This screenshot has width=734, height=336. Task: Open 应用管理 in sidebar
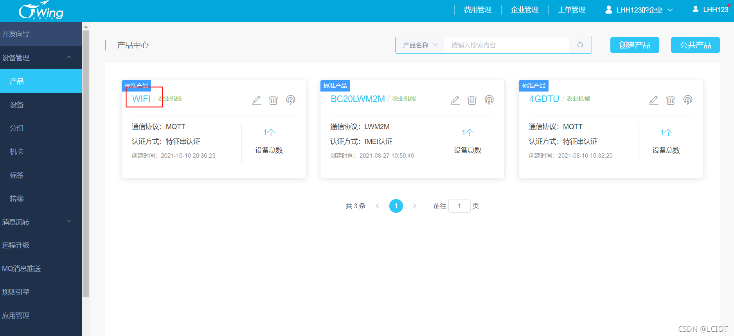tap(41, 316)
